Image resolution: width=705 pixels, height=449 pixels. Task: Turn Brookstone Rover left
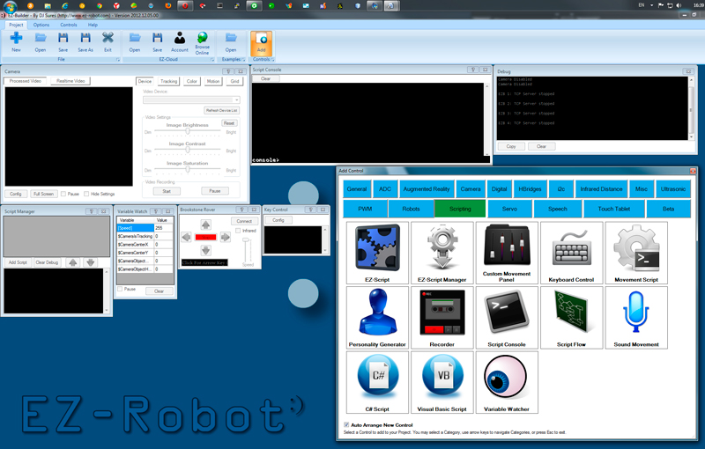click(x=186, y=237)
